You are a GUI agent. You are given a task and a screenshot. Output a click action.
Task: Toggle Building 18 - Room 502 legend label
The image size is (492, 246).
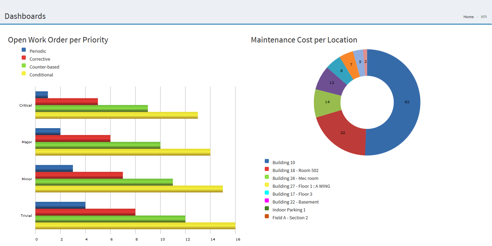[298, 171]
